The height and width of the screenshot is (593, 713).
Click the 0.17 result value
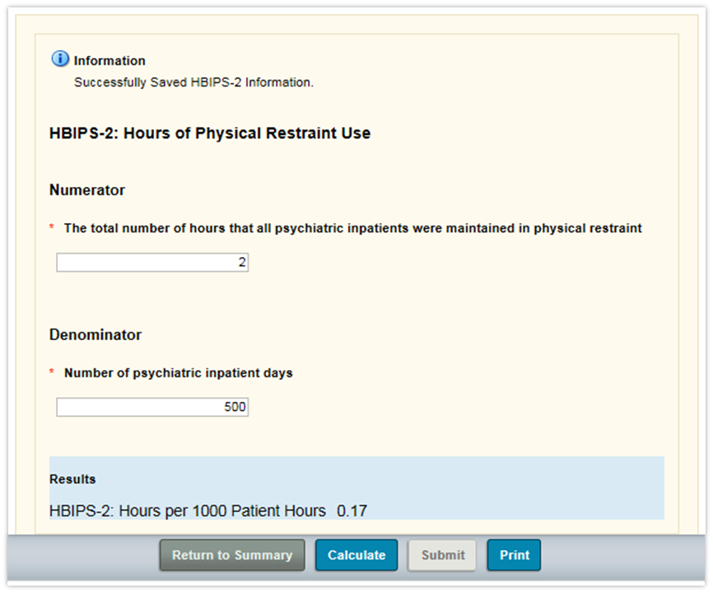coord(352,511)
